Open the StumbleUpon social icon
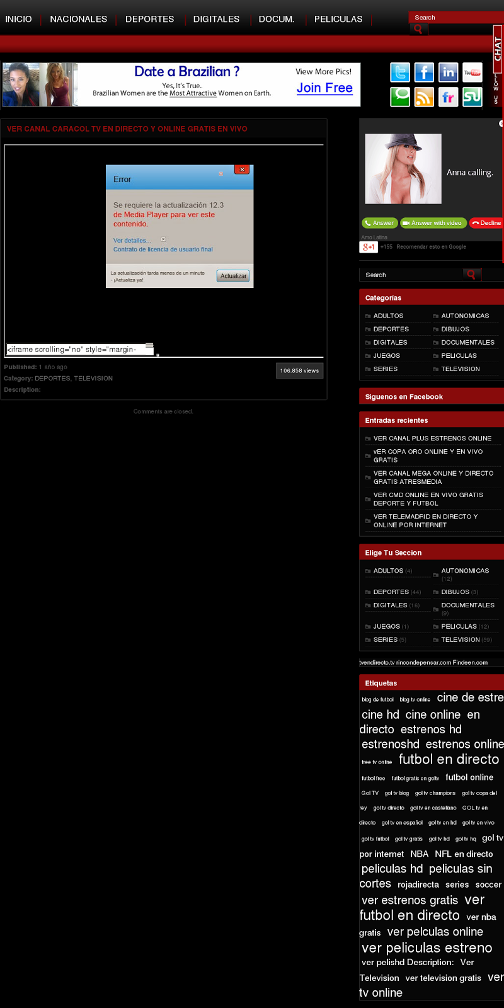The height and width of the screenshot is (1008, 504). click(472, 96)
